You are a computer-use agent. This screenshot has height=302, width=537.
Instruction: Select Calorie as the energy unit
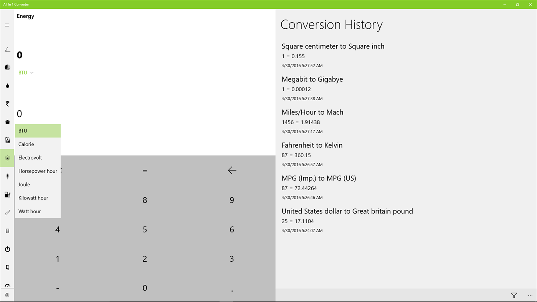[26, 144]
